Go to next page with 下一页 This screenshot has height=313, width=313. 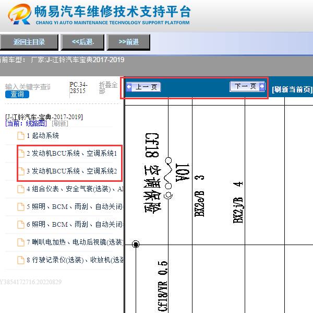click(247, 86)
